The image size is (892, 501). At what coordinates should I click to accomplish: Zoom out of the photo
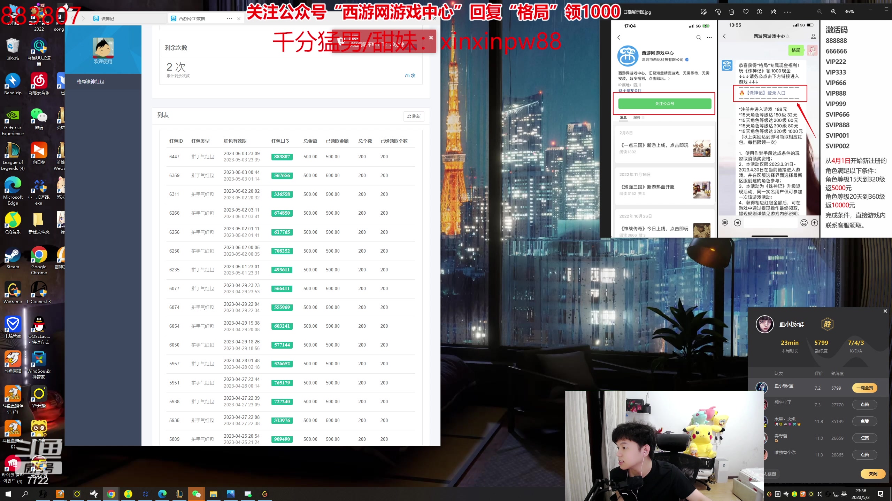pos(820,12)
